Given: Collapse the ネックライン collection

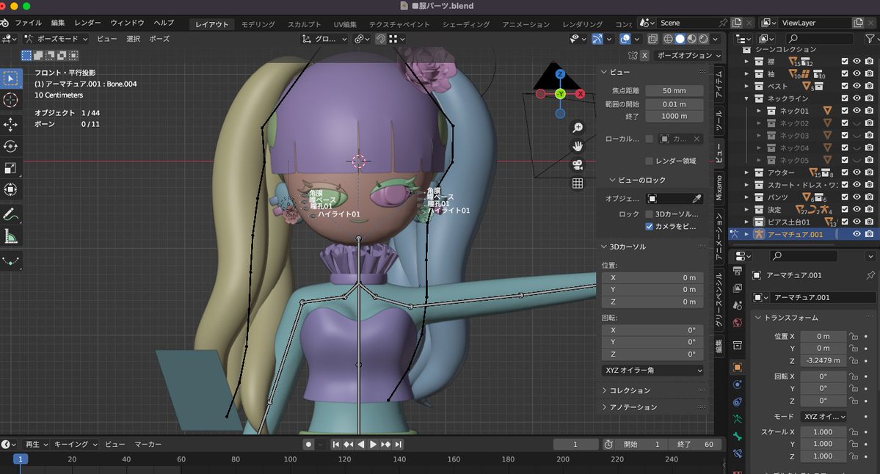Looking at the screenshot, I should tap(746, 99).
